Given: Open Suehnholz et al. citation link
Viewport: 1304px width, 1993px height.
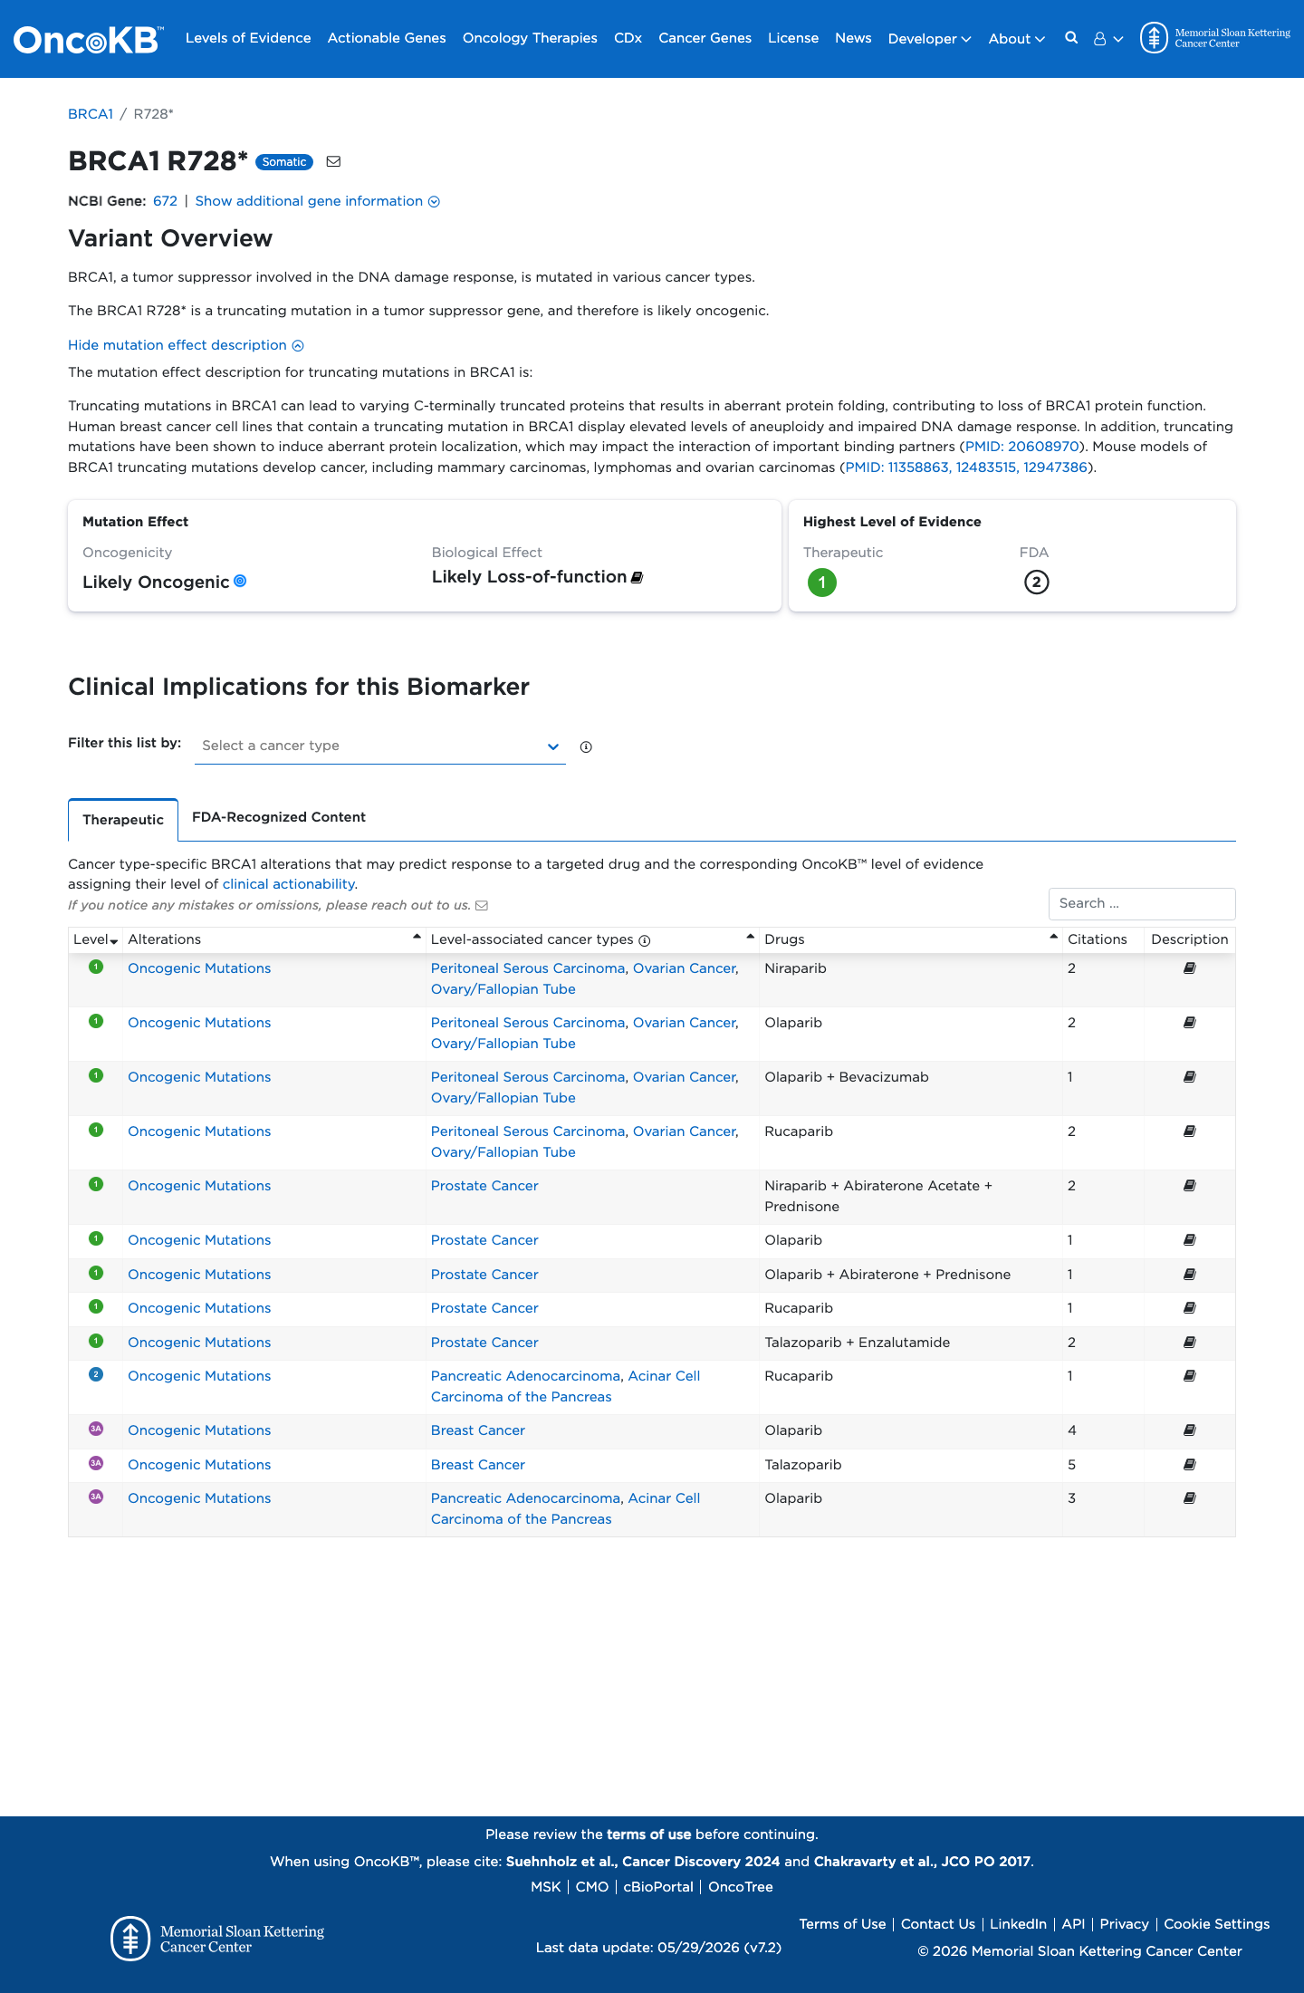Looking at the screenshot, I should pos(643,1862).
